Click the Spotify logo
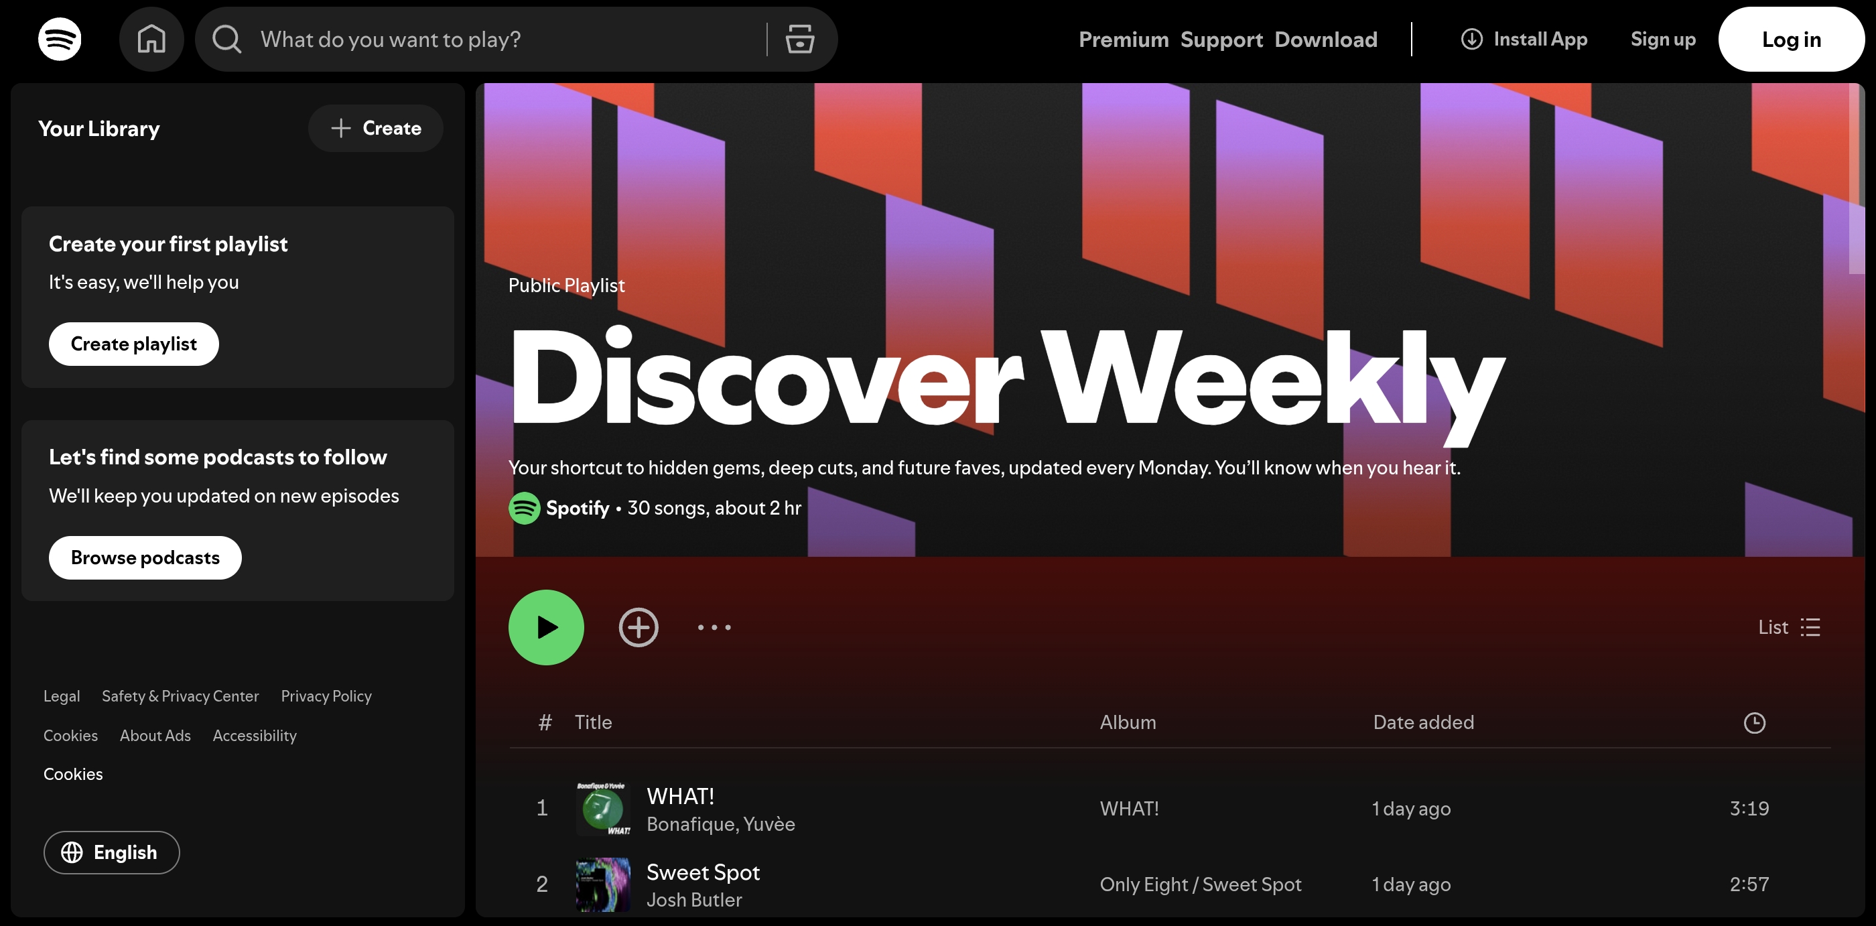This screenshot has height=926, width=1876. pos(59,39)
